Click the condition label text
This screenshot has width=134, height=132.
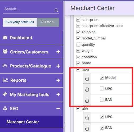point(89,57)
